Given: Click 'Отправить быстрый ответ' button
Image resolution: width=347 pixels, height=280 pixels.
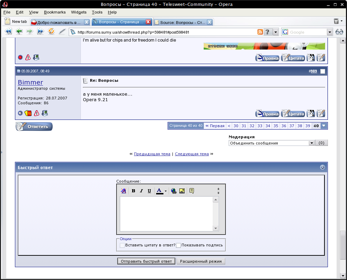Looking at the screenshot, I should [146, 261].
